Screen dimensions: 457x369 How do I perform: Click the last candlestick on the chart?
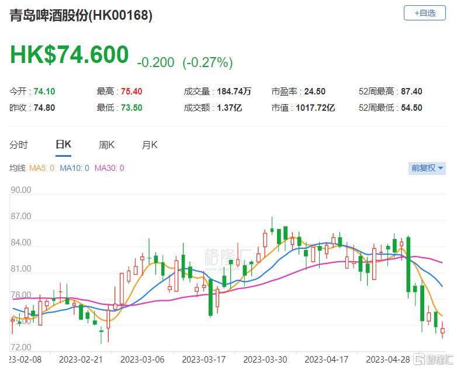[x=442, y=331]
